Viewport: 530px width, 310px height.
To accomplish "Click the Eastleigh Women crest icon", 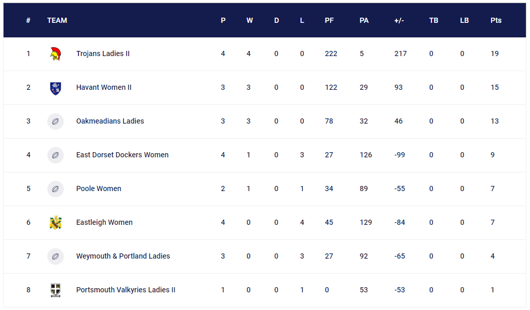I will click(55, 223).
